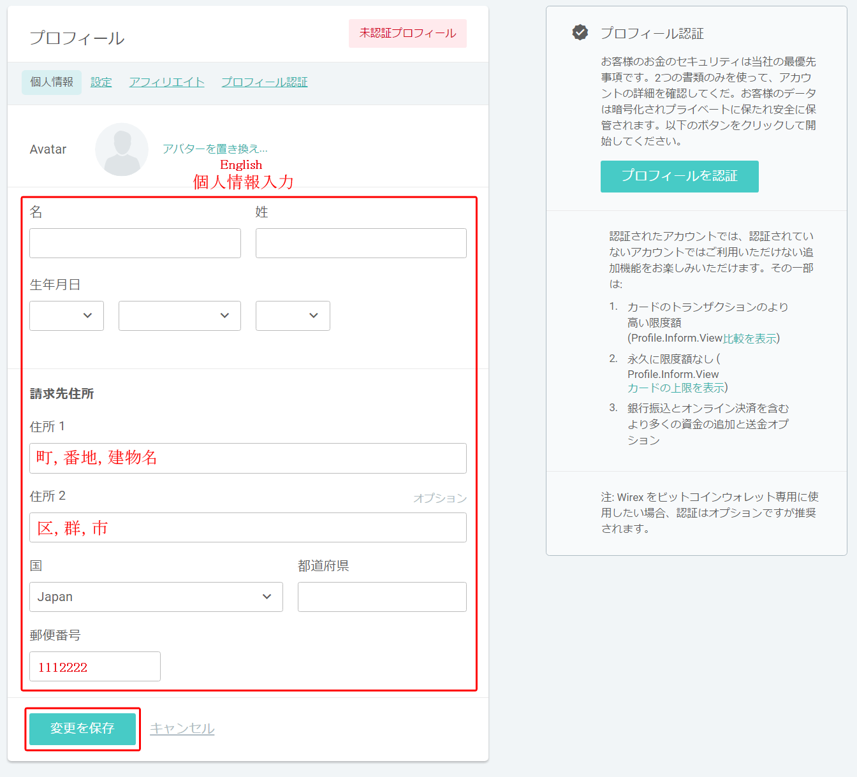Expand the middle birth date dropdown
The width and height of the screenshot is (857, 777).
(179, 316)
